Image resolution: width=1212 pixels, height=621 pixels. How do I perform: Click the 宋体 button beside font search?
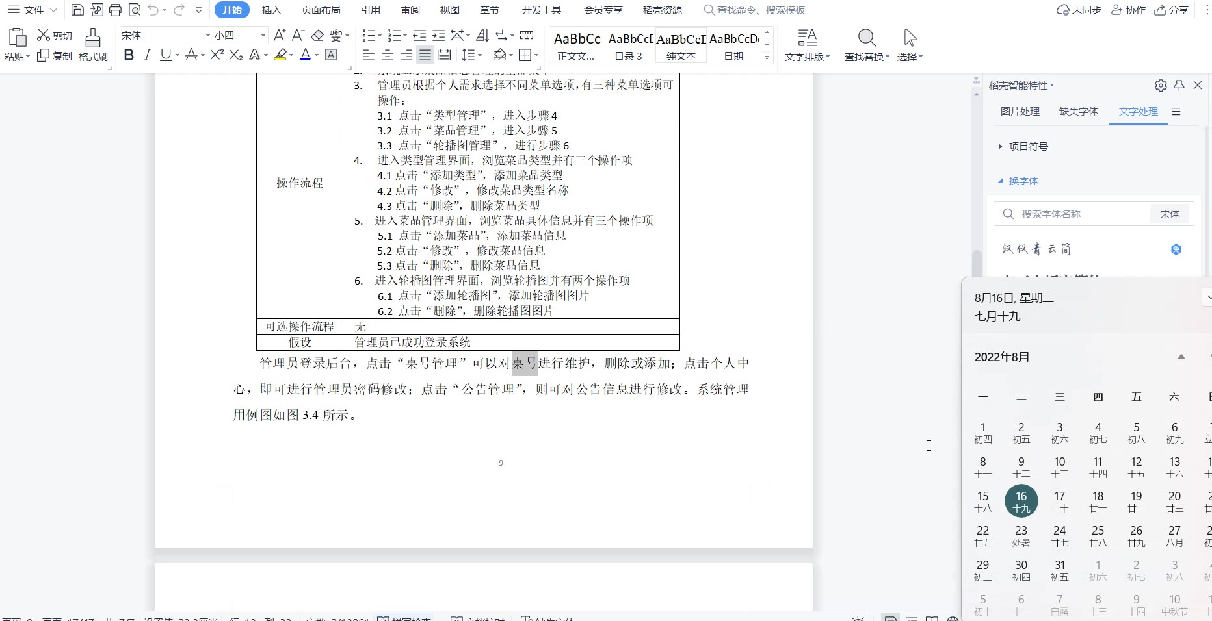pyautogui.click(x=1170, y=214)
